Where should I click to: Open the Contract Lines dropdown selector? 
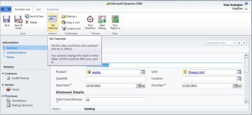pos(220,43)
